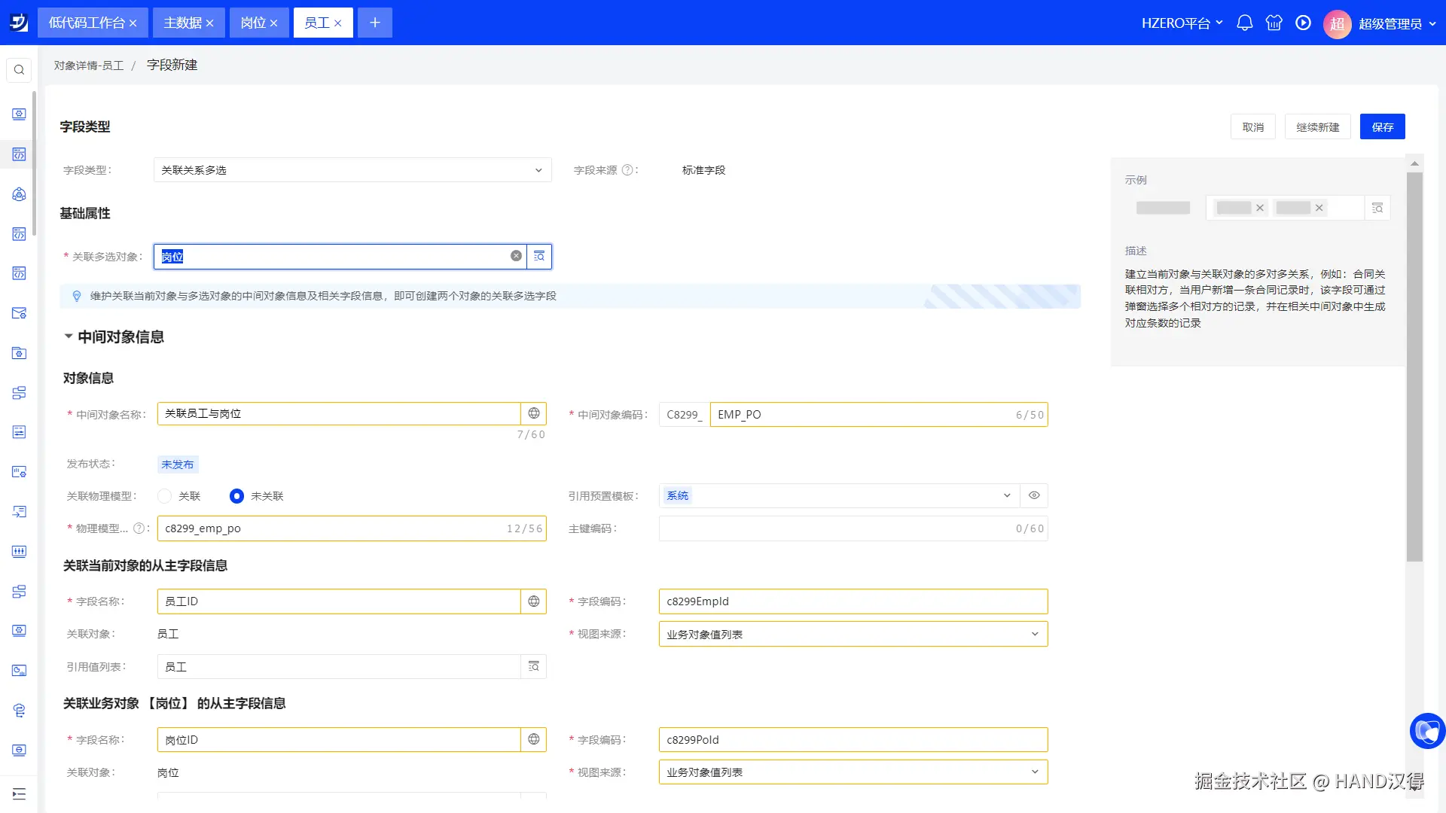Viewport: 1446px width, 813px height.
Task: Click the notification bell icon
Action: [x=1244, y=23]
